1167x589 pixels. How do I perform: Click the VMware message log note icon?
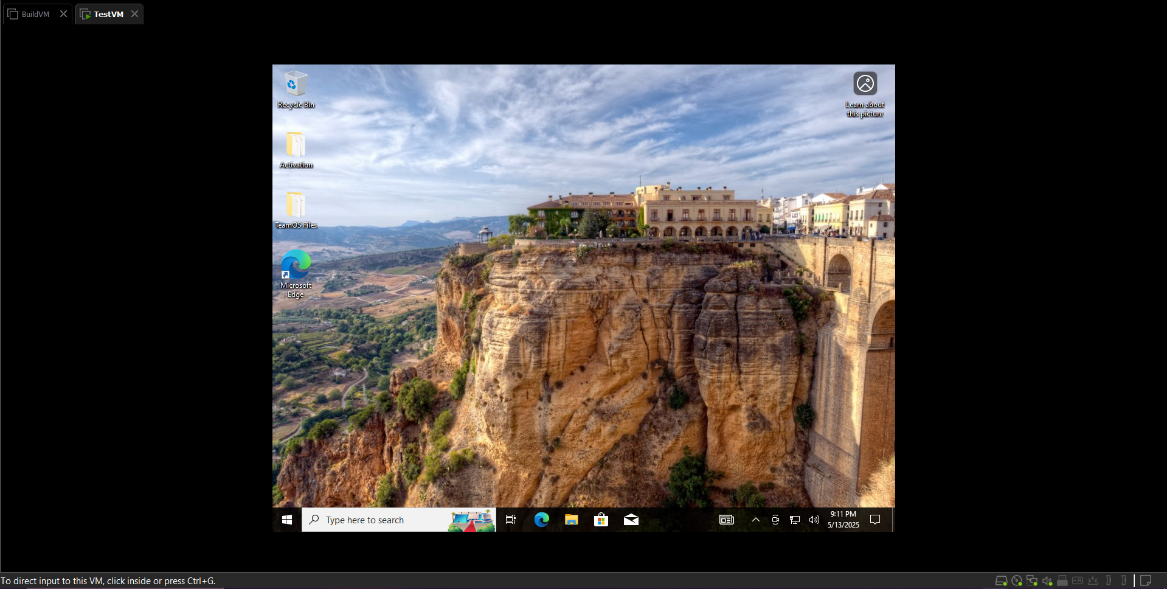click(x=1146, y=580)
